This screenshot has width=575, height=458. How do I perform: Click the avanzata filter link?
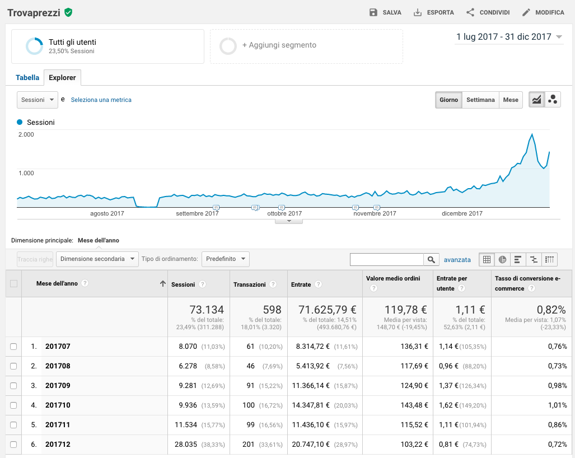(457, 260)
